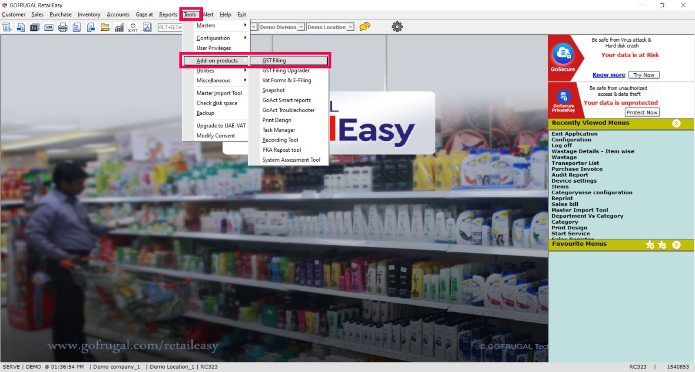Click the printer icon in the toolbar
This screenshot has height=372, width=695.
63,27
